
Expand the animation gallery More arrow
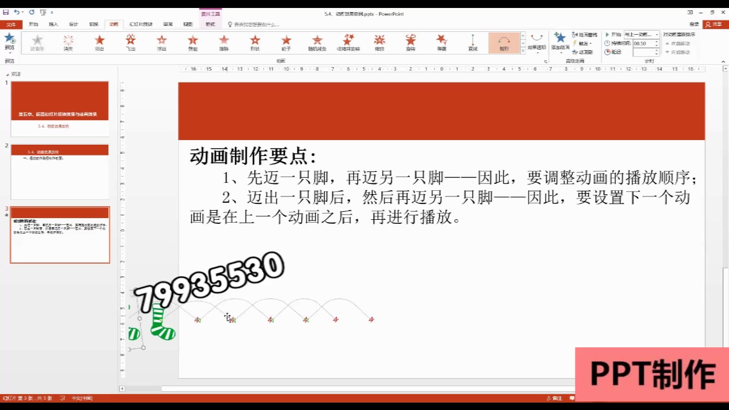[523, 51]
